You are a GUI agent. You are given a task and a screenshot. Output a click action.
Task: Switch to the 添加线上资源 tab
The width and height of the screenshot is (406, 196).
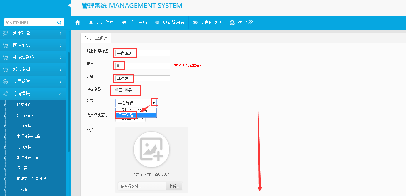(96, 38)
